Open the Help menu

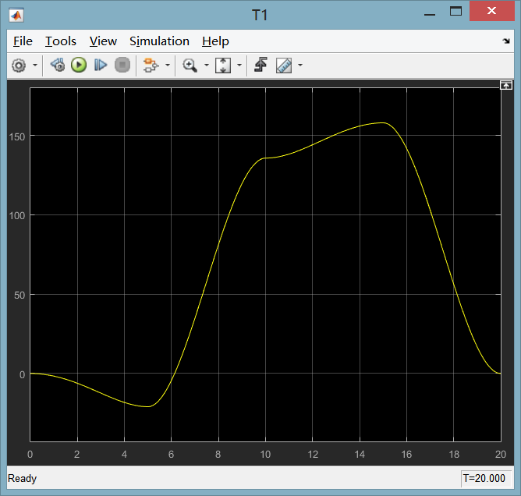[215, 41]
